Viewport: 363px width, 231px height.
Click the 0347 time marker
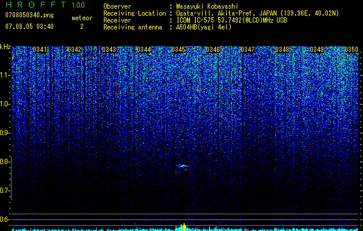(x=248, y=50)
